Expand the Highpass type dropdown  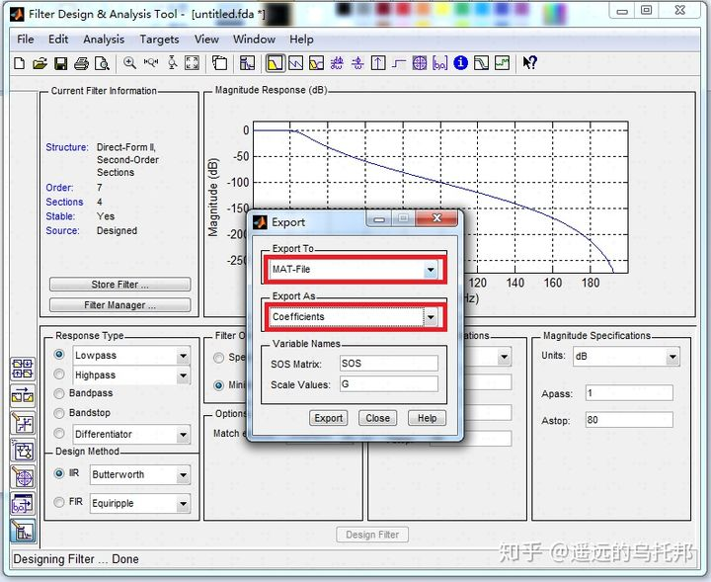(183, 375)
